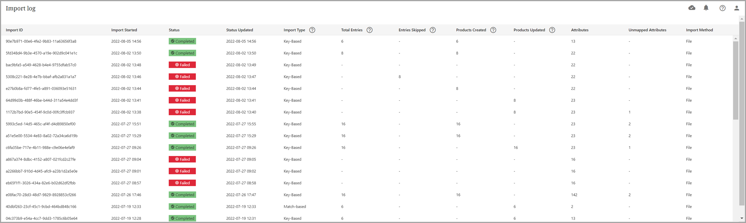Click Failed badge for 2022-07-27 09:04 import
The image size is (746, 223).
pyautogui.click(x=182, y=159)
